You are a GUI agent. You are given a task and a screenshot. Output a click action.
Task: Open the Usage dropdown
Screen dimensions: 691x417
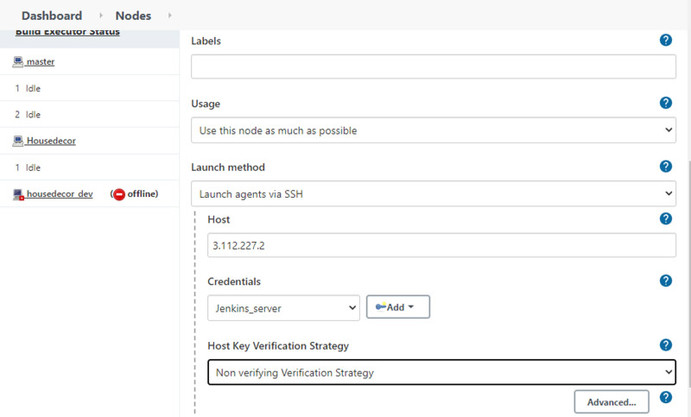[x=434, y=130]
